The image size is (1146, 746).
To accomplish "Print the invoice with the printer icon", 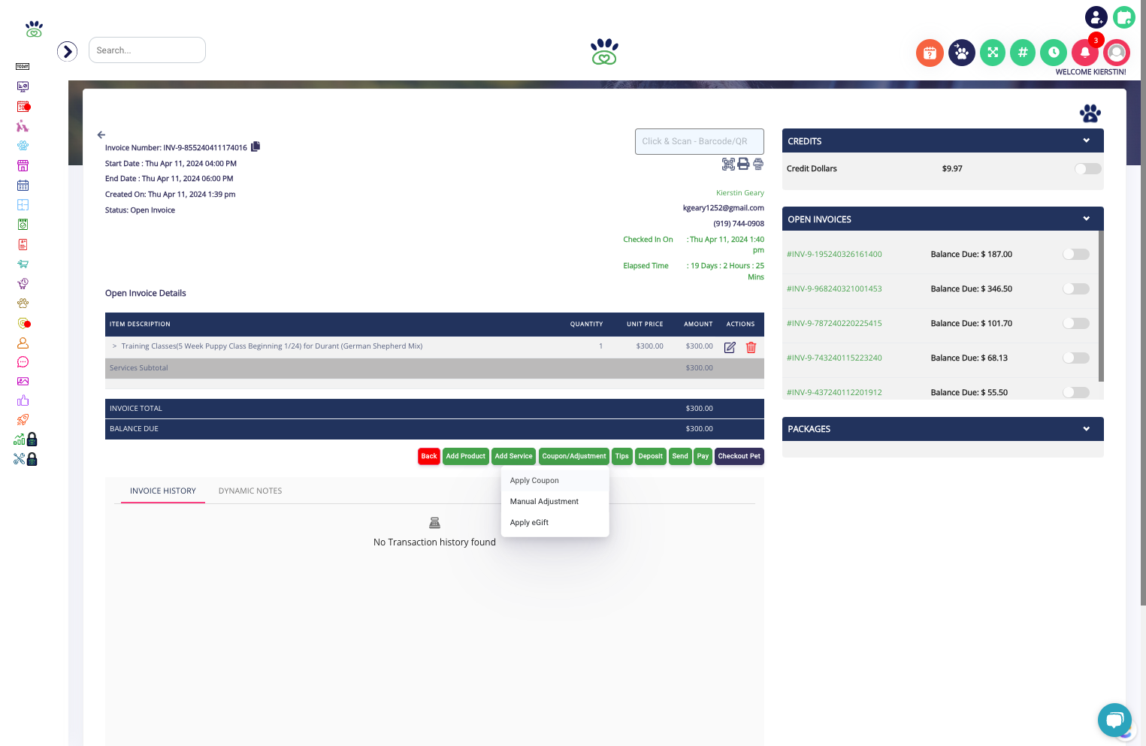I will coord(743,164).
